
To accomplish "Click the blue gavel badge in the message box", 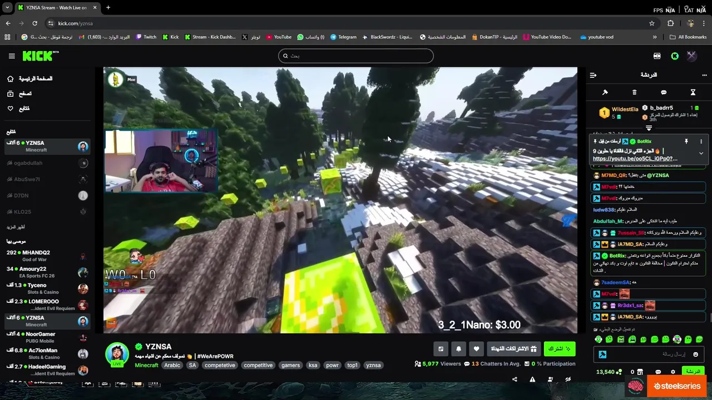I will pos(602,354).
